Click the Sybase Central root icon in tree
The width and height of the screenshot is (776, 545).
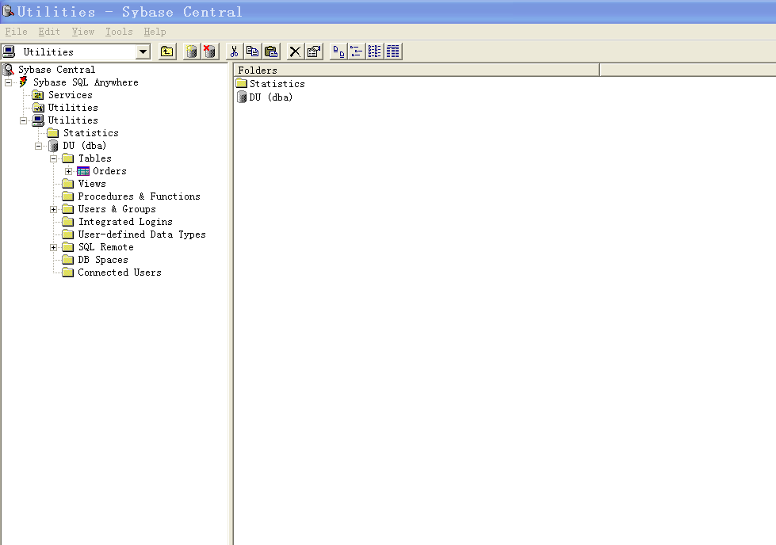9,69
